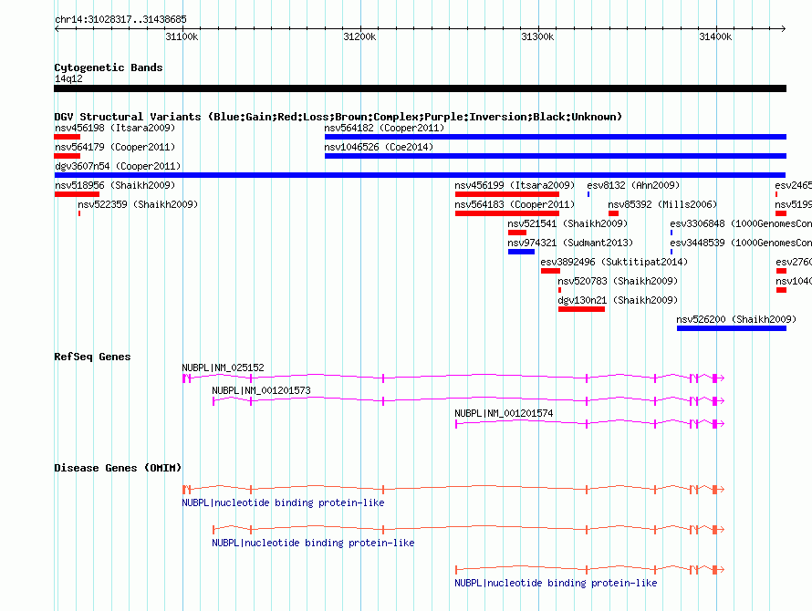Open variant nsv456199 (Itsara2009) label
This screenshot has height=611, width=812.
click(x=515, y=185)
